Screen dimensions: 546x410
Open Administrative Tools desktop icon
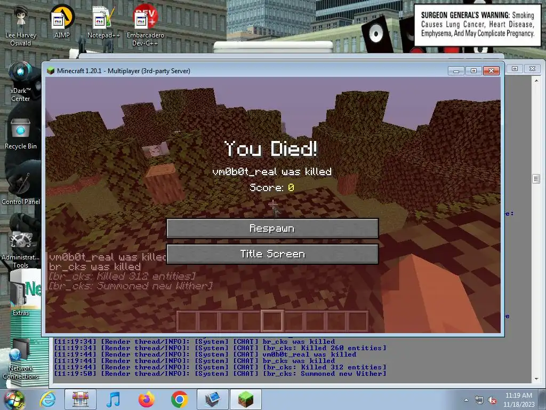[x=21, y=249]
